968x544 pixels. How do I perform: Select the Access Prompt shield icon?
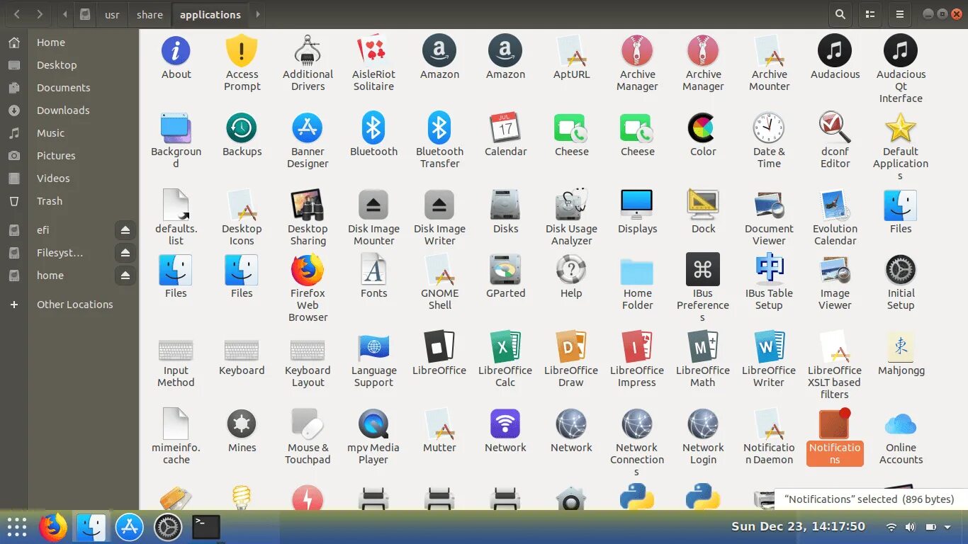242,51
